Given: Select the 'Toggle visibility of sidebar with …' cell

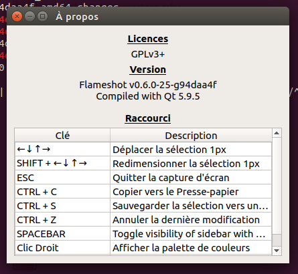Looking at the screenshot, I should pyautogui.click(x=191, y=234).
